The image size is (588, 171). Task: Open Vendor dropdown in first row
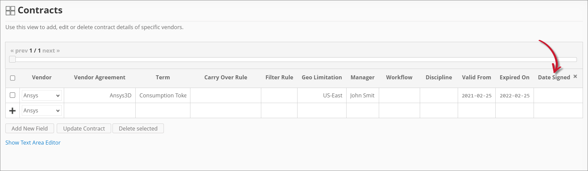[x=42, y=95]
